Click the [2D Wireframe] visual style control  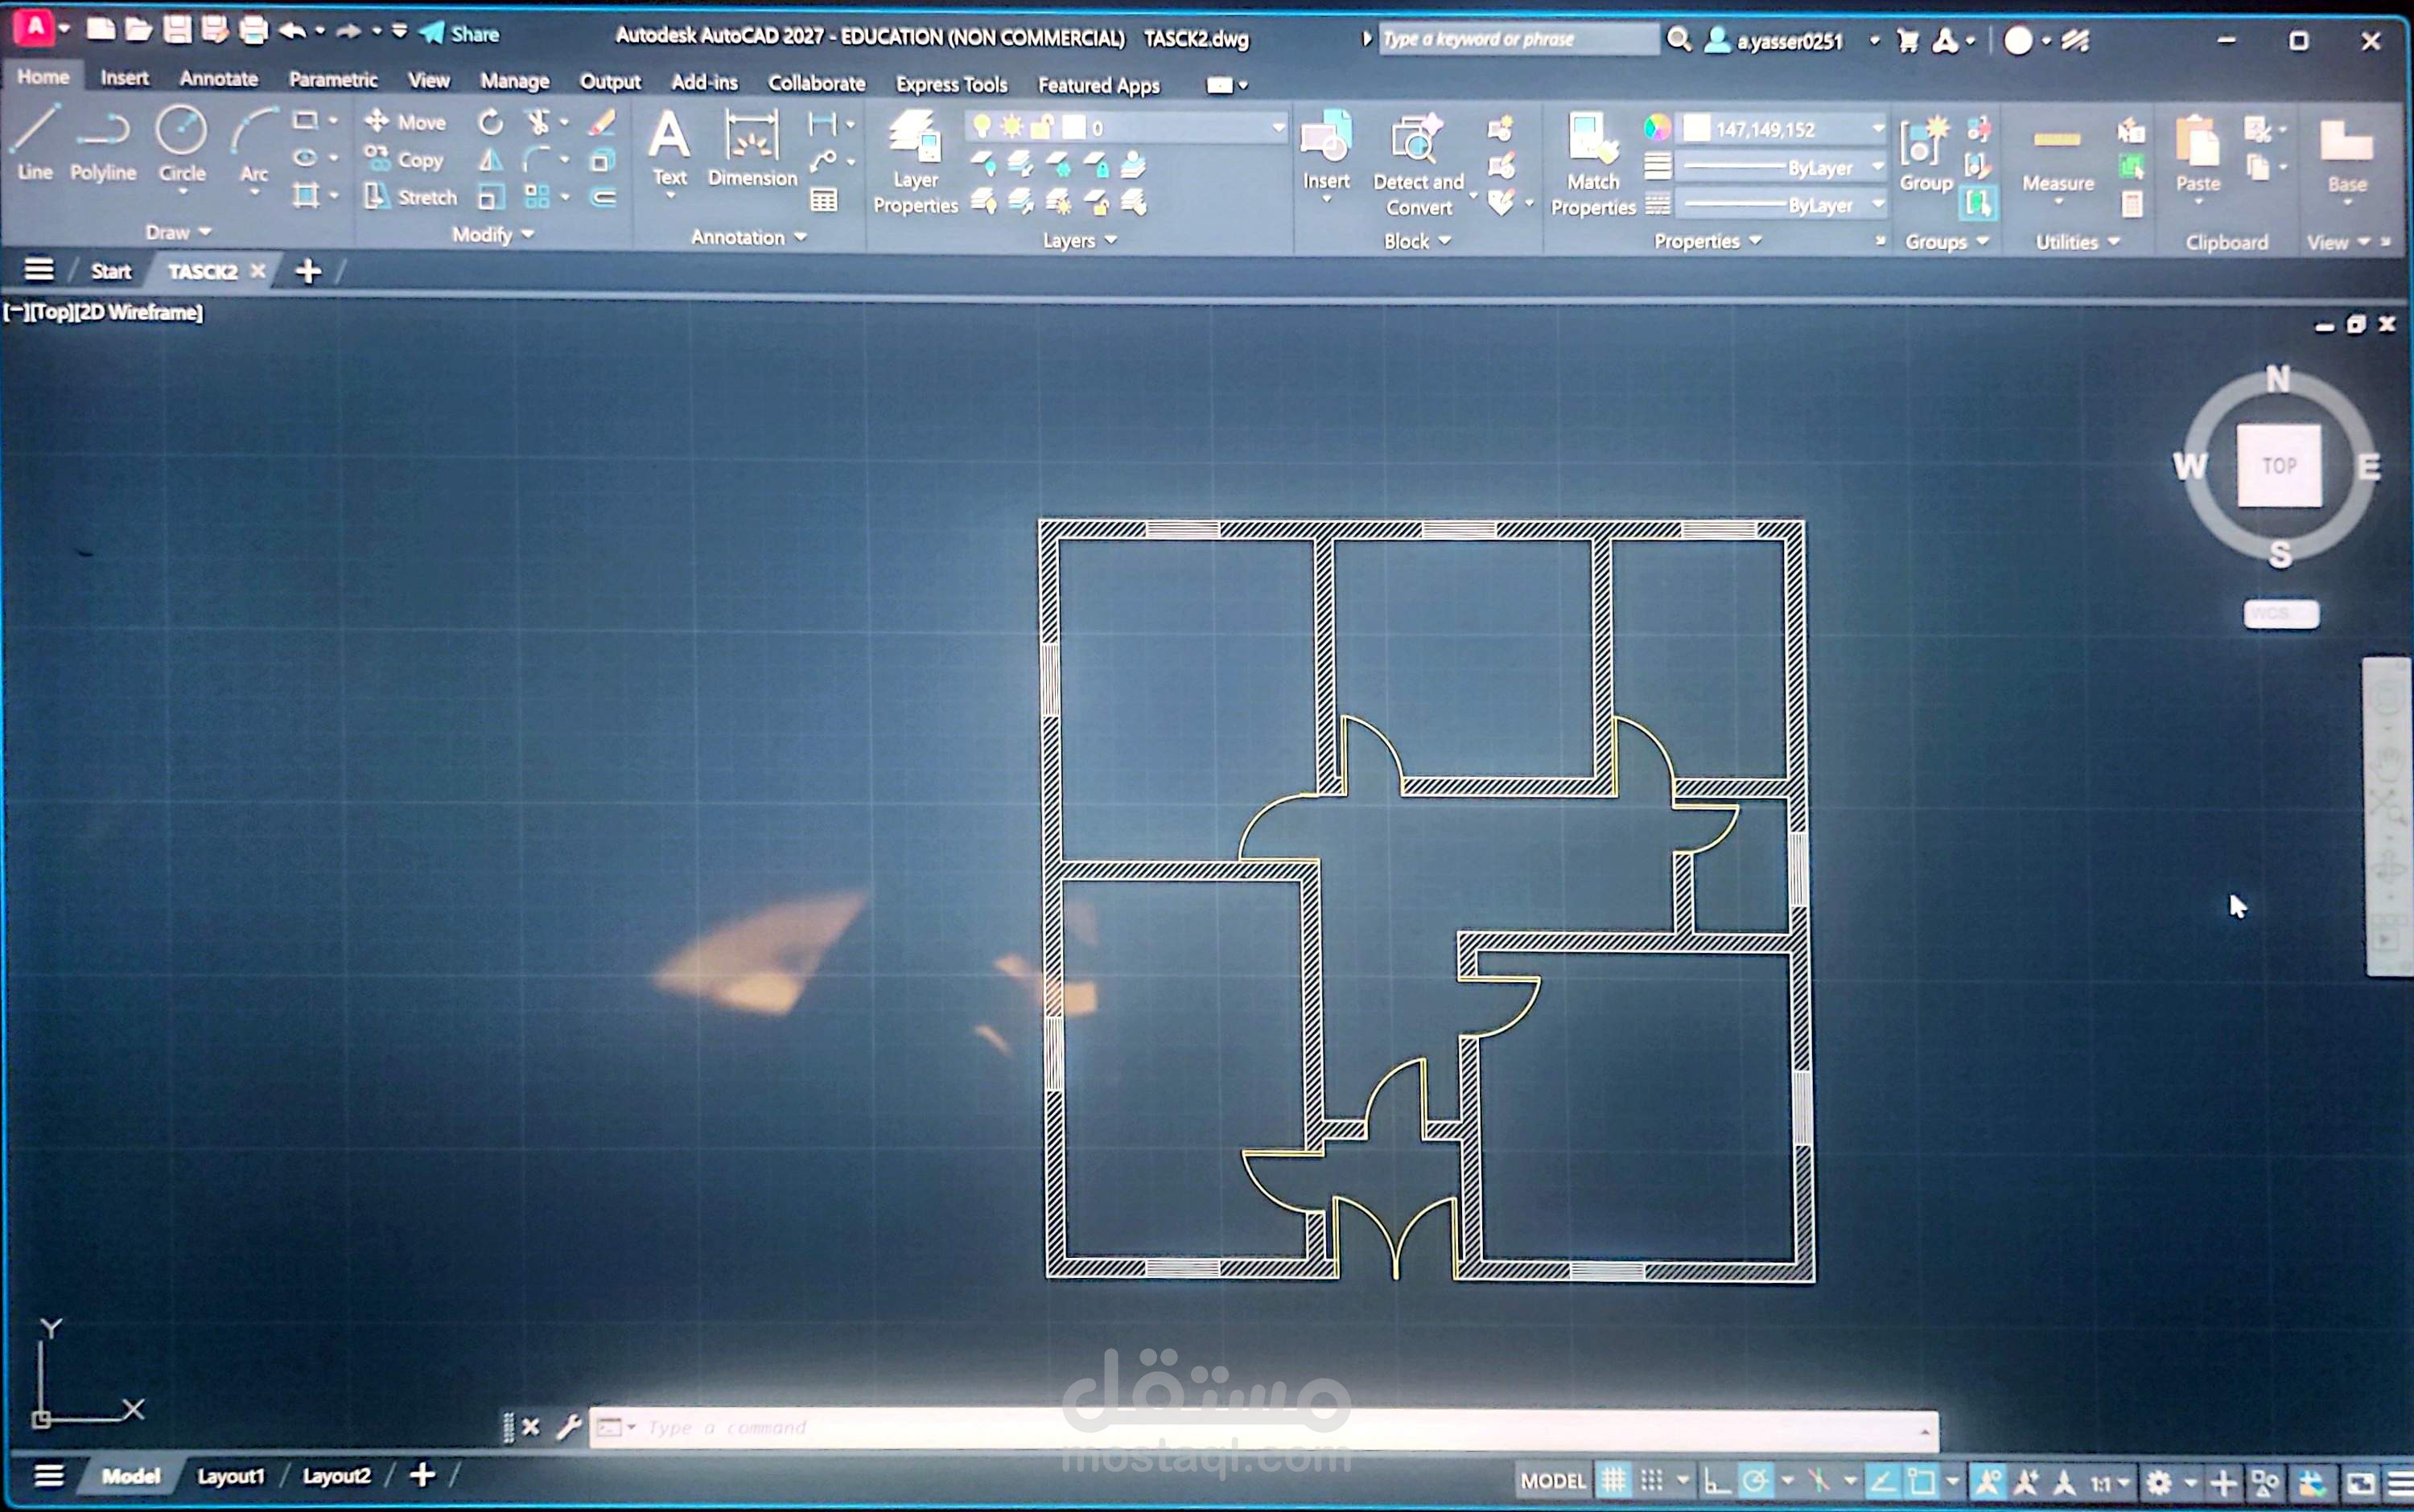(138, 312)
